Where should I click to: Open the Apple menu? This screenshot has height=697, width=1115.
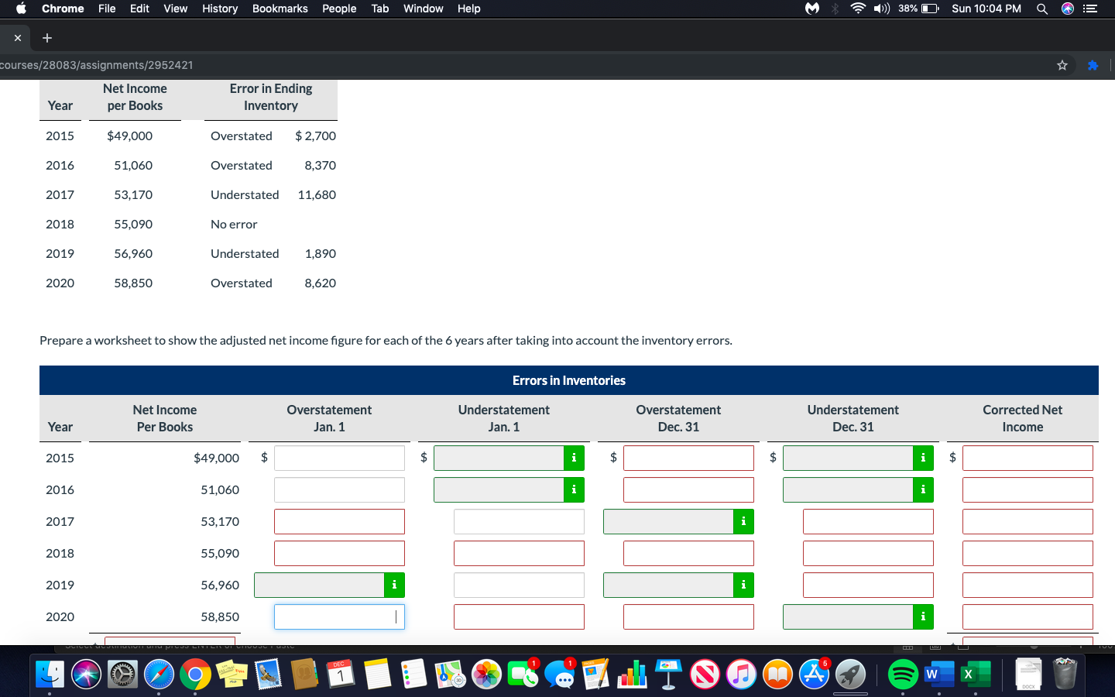21,9
